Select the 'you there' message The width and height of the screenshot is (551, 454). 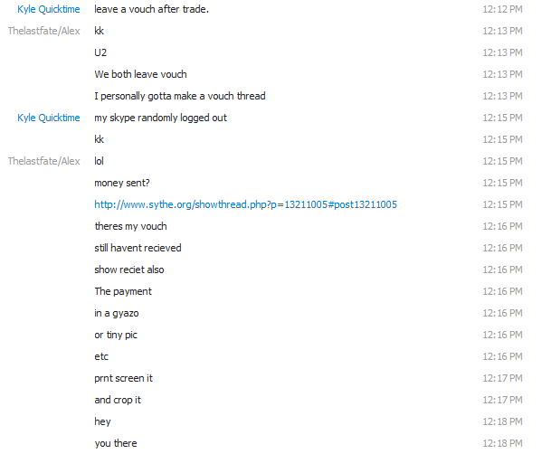click(116, 443)
